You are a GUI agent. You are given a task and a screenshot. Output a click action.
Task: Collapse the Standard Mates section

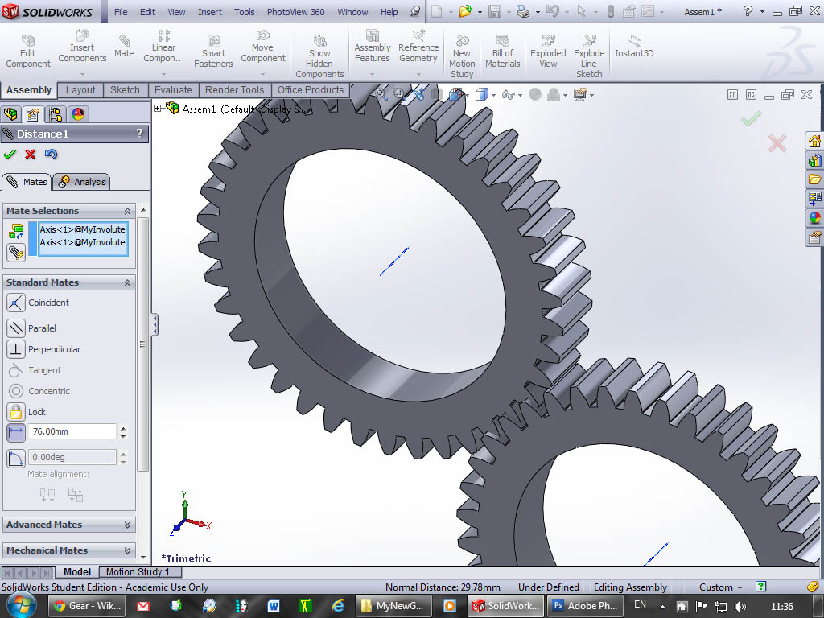tap(127, 283)
